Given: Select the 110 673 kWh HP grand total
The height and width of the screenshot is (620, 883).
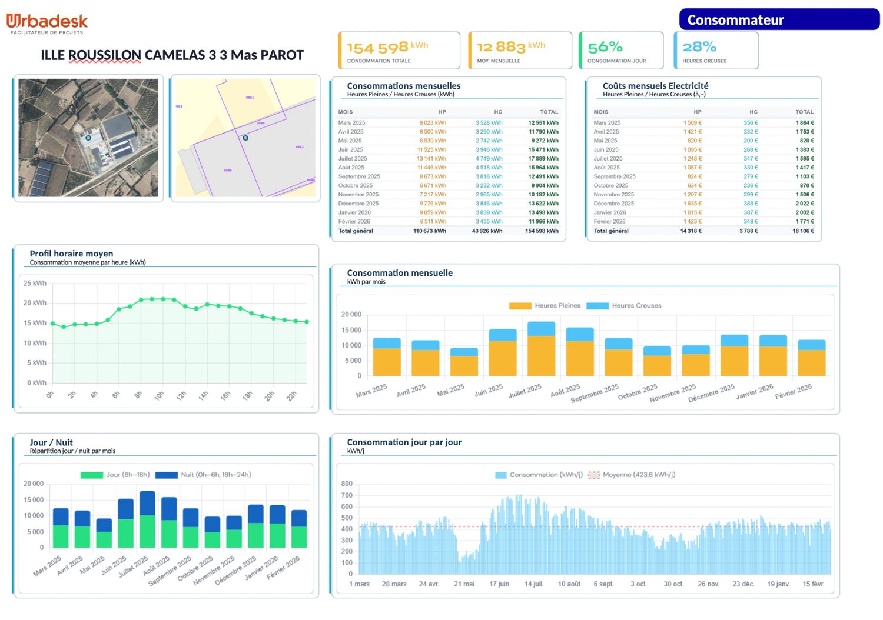Looking at the screenshot, I should 430,231.
